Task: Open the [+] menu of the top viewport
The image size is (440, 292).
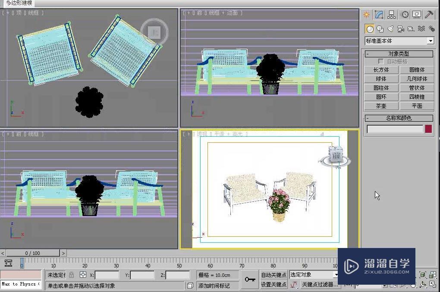Action: click(x=8, y=13)
